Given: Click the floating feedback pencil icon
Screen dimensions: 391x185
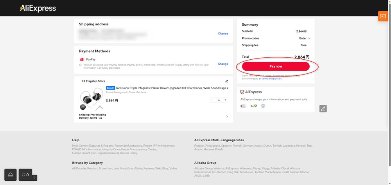Looking at the screenshot, I should click(323, 109).
